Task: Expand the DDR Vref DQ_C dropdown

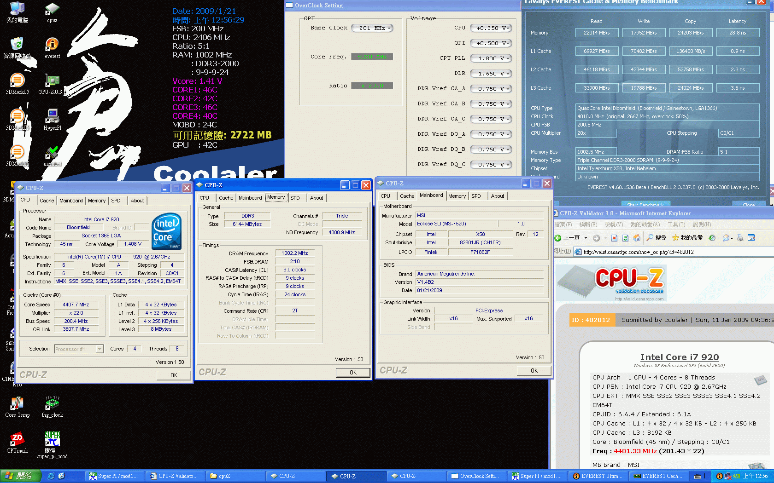Action: pyautogui.click(x=508, y=165)
